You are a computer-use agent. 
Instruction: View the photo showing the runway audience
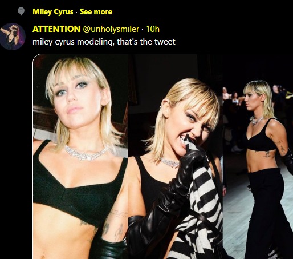point(258,157)
